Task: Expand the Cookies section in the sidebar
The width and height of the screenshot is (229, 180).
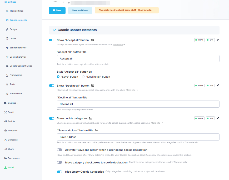Action: coord(18,103)
